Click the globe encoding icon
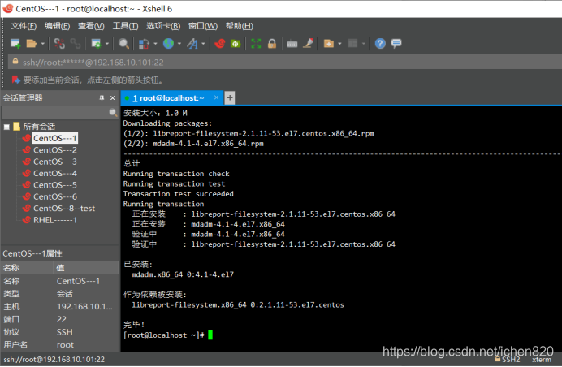 (x=168, y=44)
